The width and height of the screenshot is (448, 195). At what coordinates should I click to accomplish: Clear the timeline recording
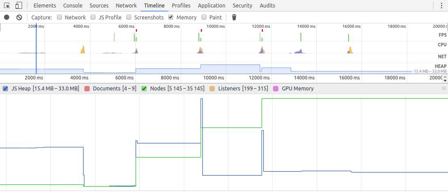click(19, 17)
